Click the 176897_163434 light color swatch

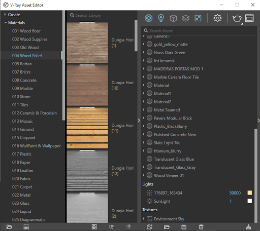[250, 193]
